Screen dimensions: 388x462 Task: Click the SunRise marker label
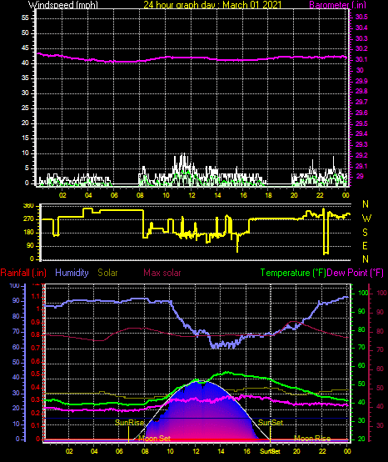129,423
